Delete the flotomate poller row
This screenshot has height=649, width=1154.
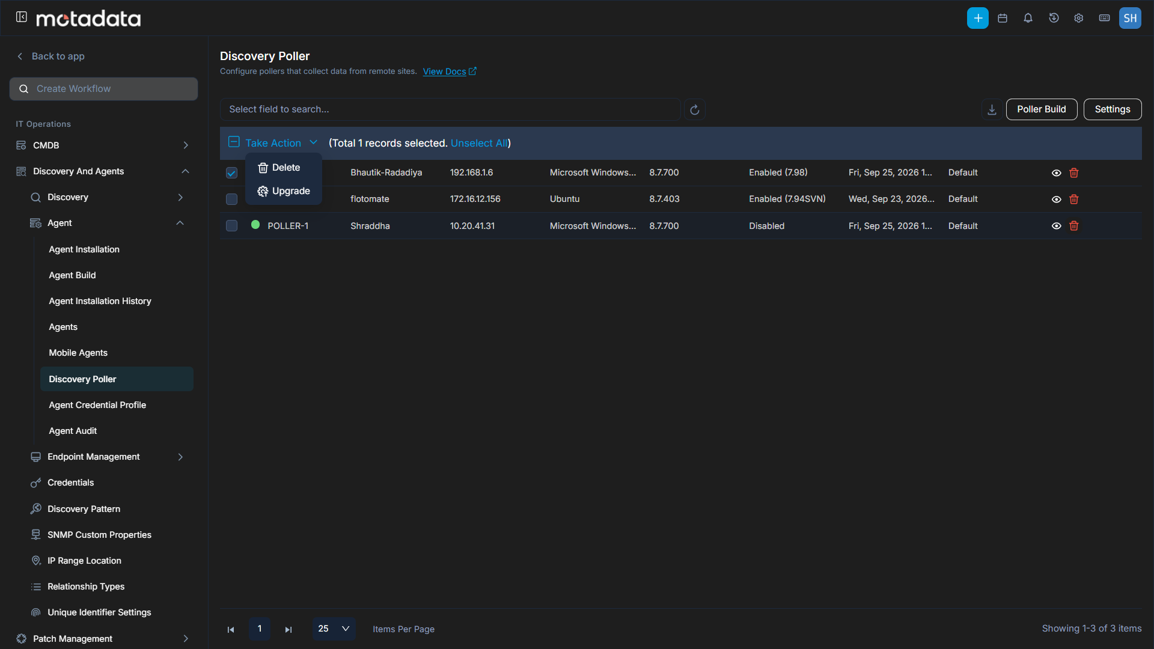click(1074, 200)
